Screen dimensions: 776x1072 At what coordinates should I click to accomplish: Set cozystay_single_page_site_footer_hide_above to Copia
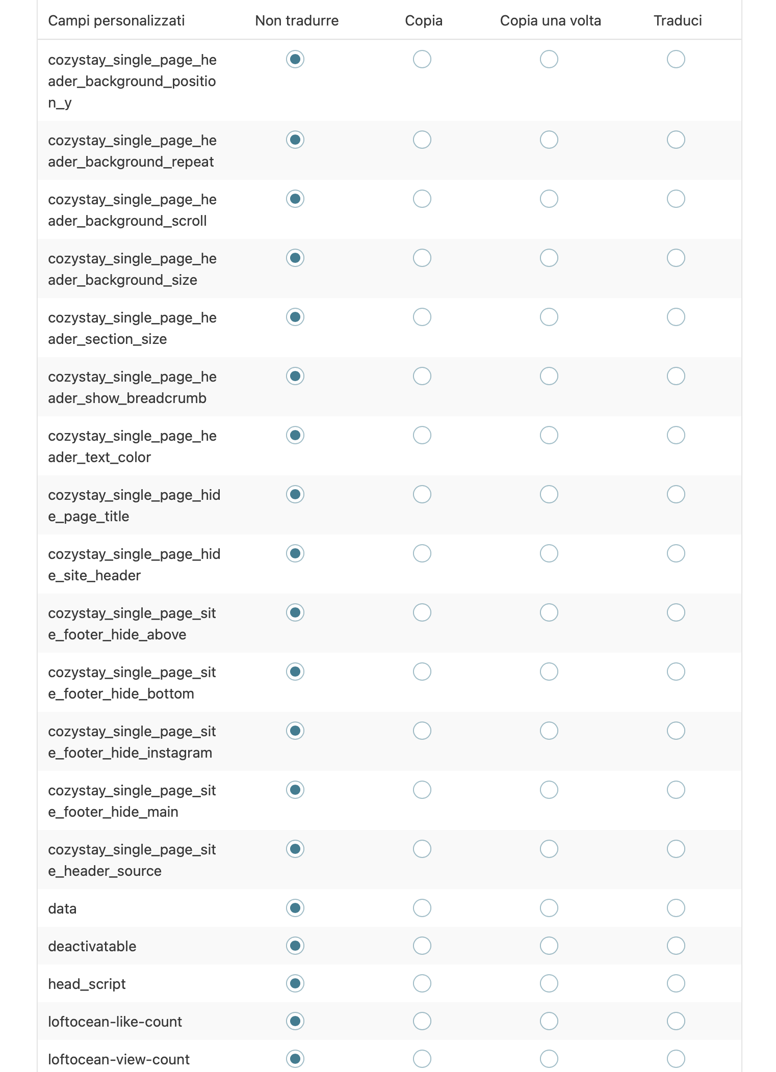click(x=422, y=612)
